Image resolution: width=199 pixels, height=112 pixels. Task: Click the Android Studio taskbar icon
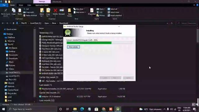118,109
